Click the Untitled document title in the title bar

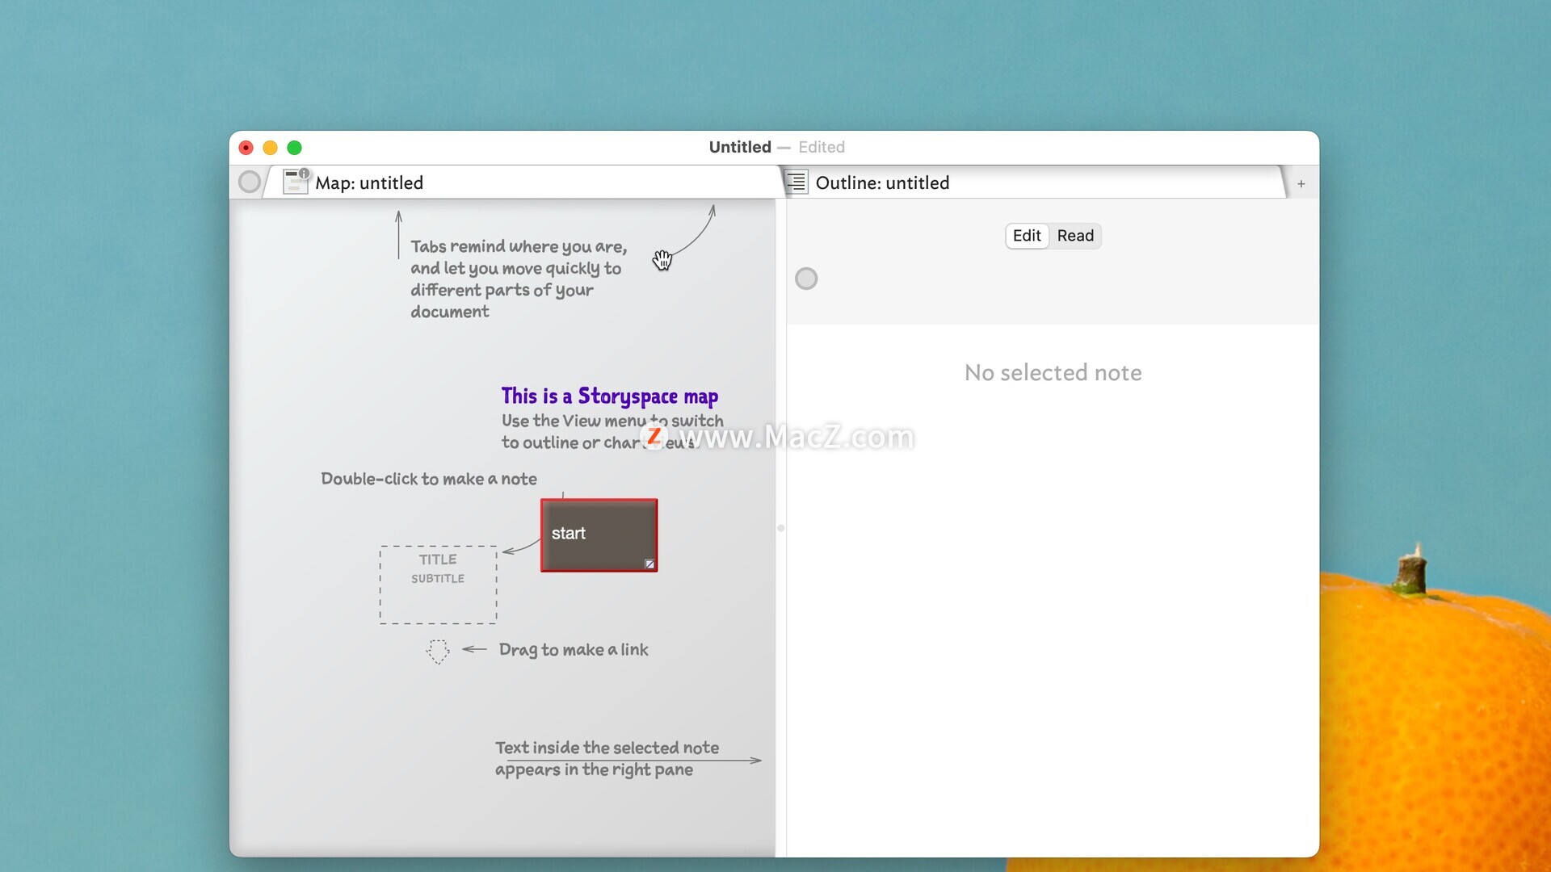740,147
